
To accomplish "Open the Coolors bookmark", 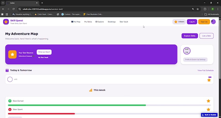I will [x=71, y=14].
